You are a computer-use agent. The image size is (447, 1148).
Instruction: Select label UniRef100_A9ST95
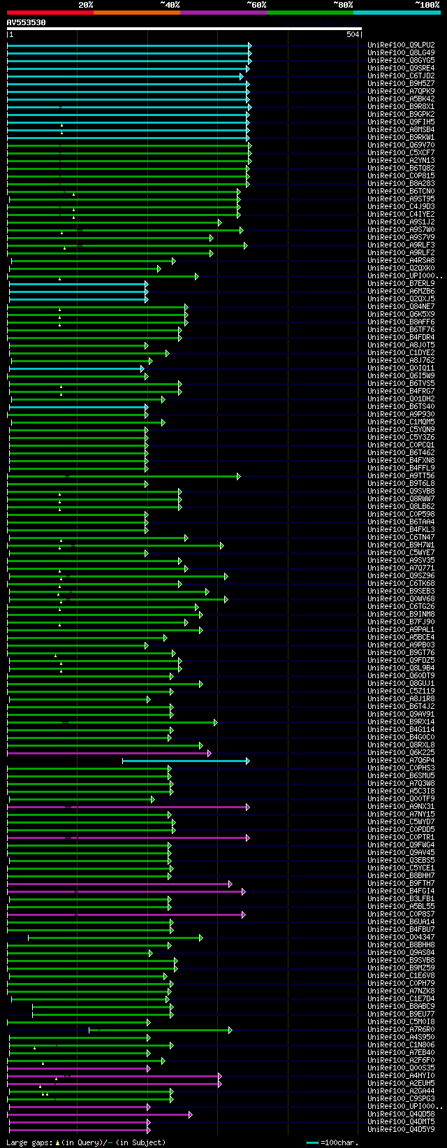click(401, 199)
